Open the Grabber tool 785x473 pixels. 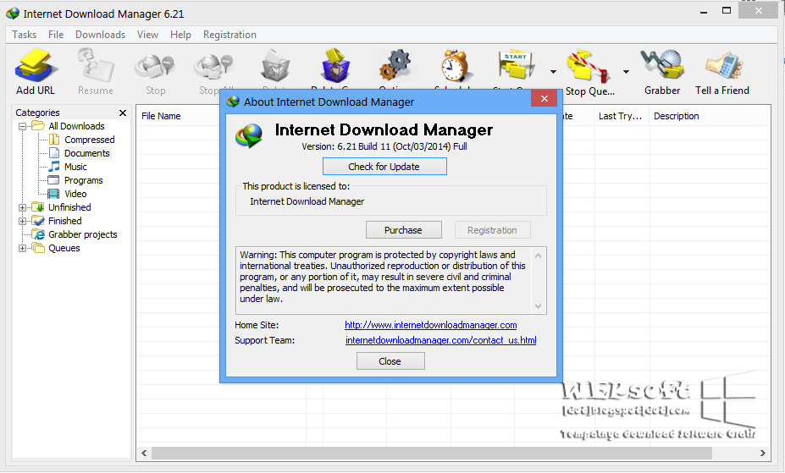[662, 65]
